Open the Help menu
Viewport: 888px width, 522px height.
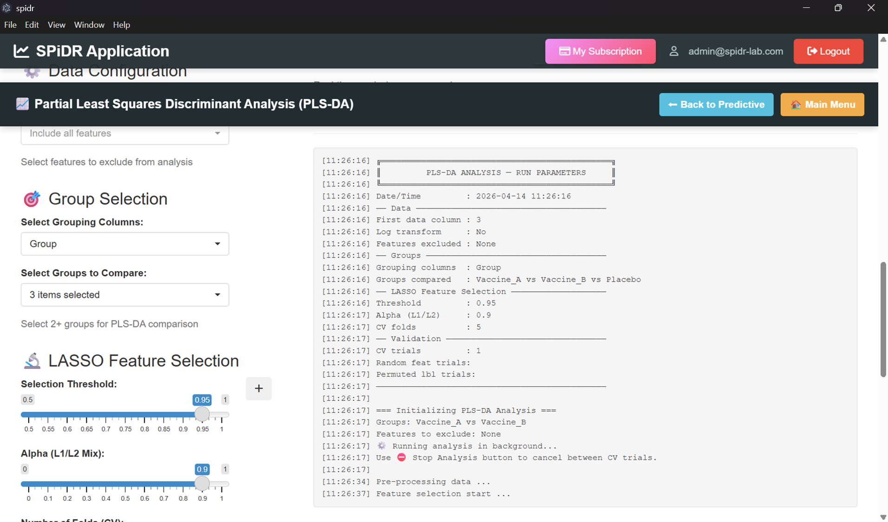click(121, 25)
